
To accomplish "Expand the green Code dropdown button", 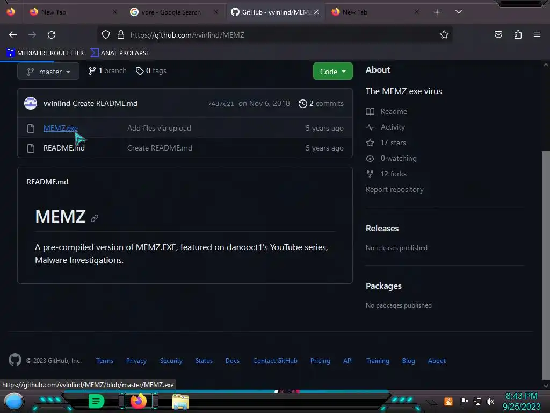I will 332,72.
